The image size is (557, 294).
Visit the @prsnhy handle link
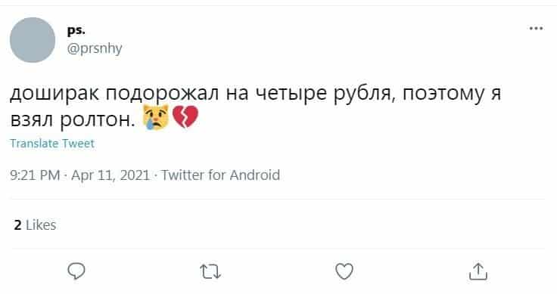tap(95, 48)
